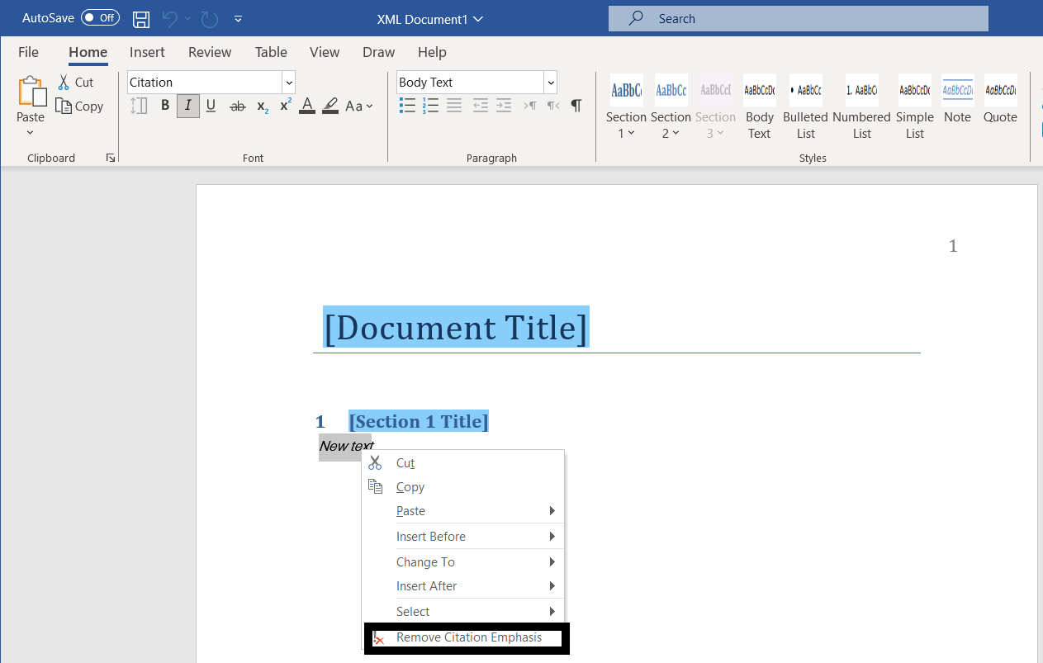The image size is (1043, 663).
Task: Apply strikethrough to the text
Action: point(237,105)
